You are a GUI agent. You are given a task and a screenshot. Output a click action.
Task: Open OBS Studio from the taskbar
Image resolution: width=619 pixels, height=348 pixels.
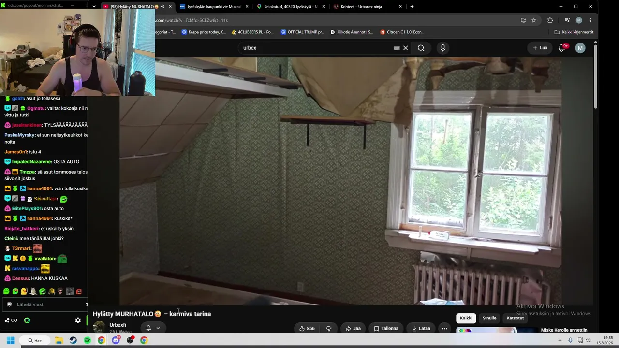(130, 340)
